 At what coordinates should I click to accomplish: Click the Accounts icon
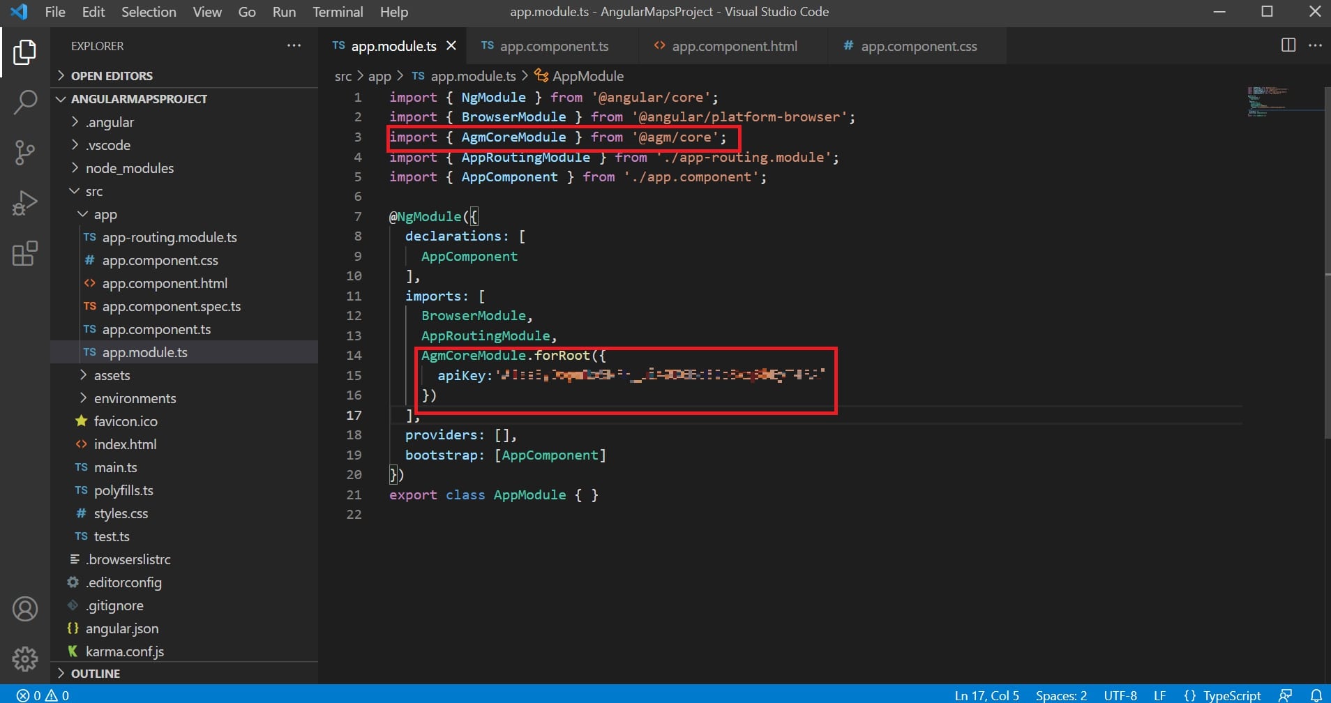(x=25, y=609)
